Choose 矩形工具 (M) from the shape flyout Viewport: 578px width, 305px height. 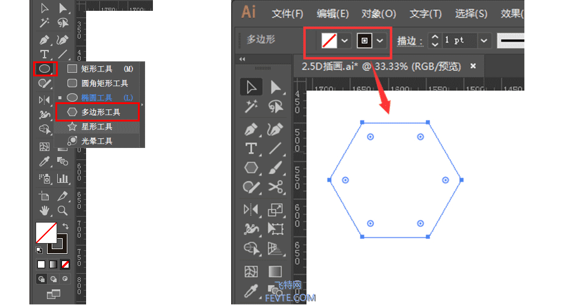[99, 69]
